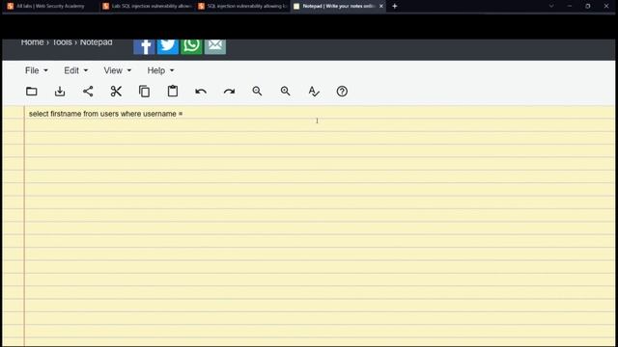Screen dimensions: 618x347
Task: Click into the empty second line of the notepad
Action: (320, 126)
